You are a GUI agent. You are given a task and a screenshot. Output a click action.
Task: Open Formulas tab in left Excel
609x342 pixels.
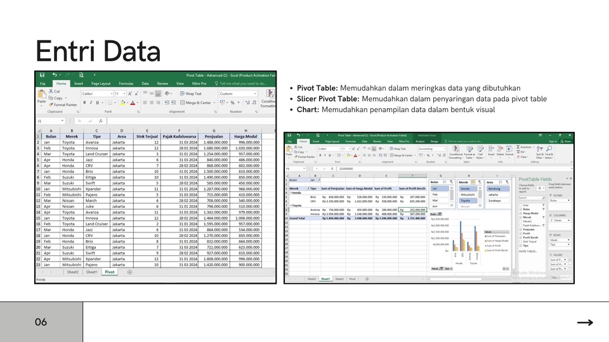tap(126, 84)
